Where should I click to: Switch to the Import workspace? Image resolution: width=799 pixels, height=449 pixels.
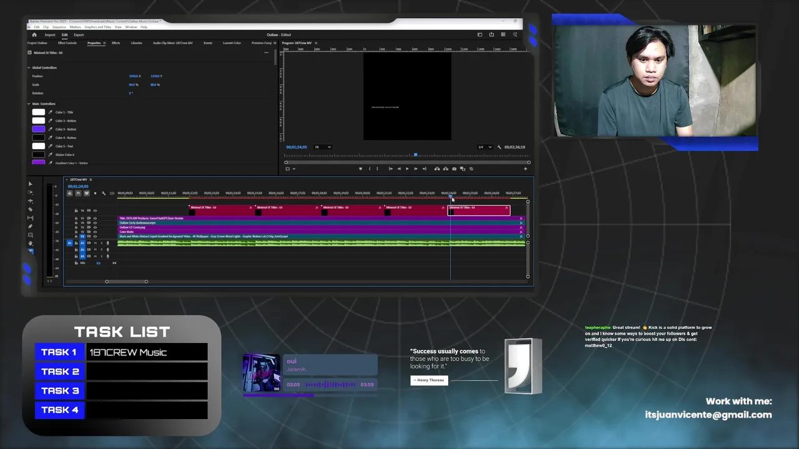(50, 35)
